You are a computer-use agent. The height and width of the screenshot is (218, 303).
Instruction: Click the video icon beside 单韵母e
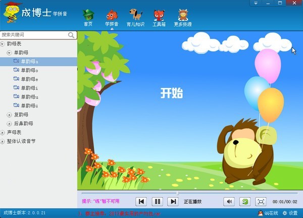pyautogui.click(x=16, y=79)
